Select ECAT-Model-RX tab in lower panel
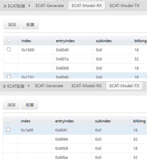 tap(86, 86)
